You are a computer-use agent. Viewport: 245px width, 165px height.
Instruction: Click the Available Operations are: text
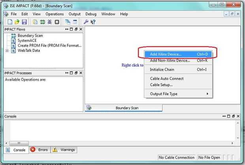[x=25, y=80]
